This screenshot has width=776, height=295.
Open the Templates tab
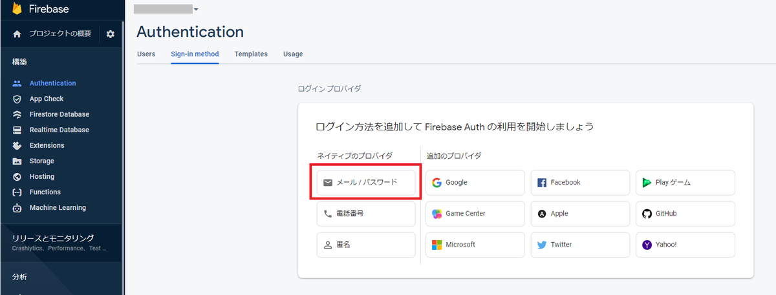pyautogui.click(x=251, y=54)
